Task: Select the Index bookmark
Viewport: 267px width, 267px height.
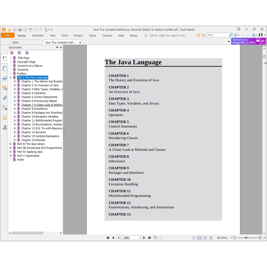Action: click(x=21, y=160)
